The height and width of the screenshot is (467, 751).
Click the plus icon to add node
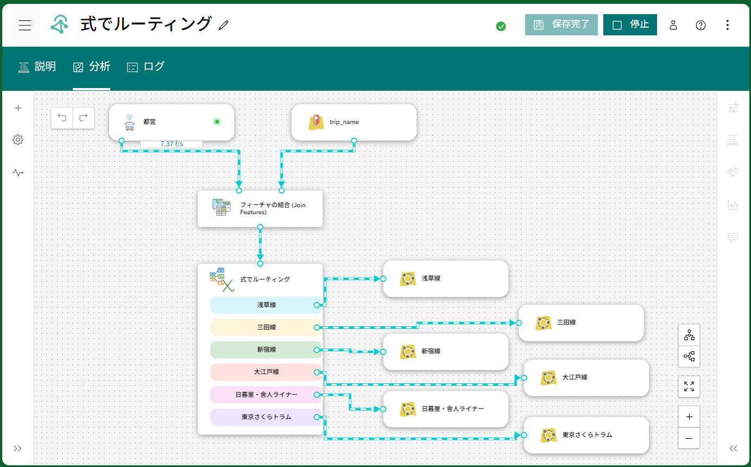click(x=18, y=108)
